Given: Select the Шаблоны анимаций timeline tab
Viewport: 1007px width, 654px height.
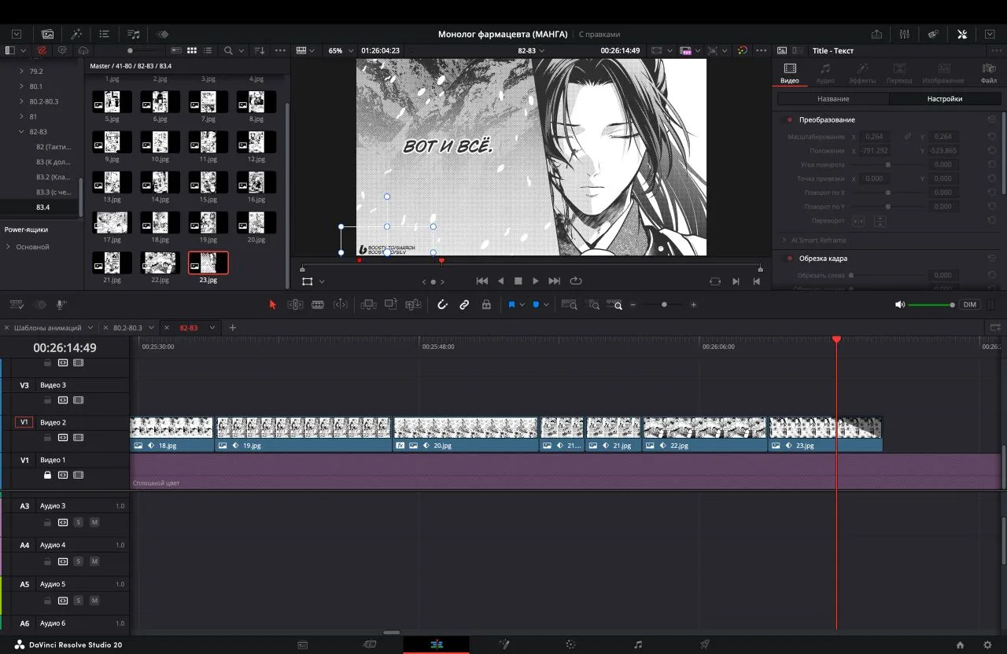Looking at the screenshot, I should click(x=47, y=328).
